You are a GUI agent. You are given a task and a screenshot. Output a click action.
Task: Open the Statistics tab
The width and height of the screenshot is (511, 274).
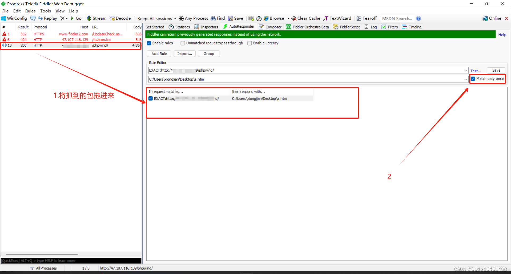(x=179, y=27)
